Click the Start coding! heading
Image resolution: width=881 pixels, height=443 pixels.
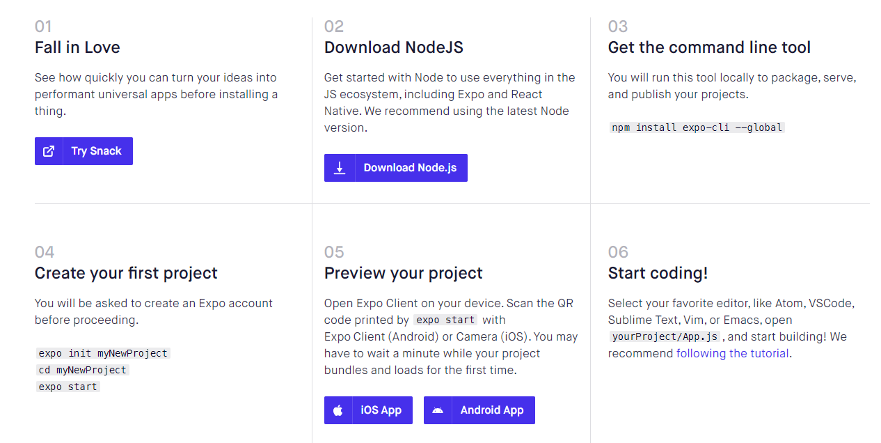click(x=658, y=273)
